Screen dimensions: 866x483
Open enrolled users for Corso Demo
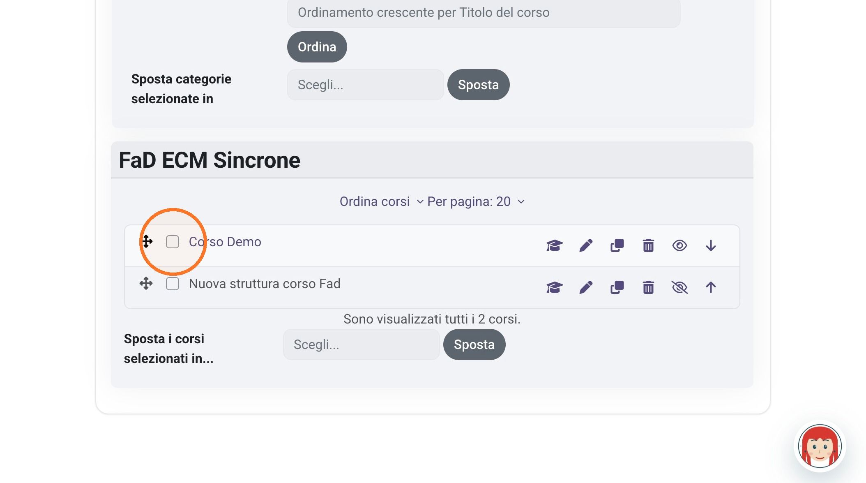(554, 245)
